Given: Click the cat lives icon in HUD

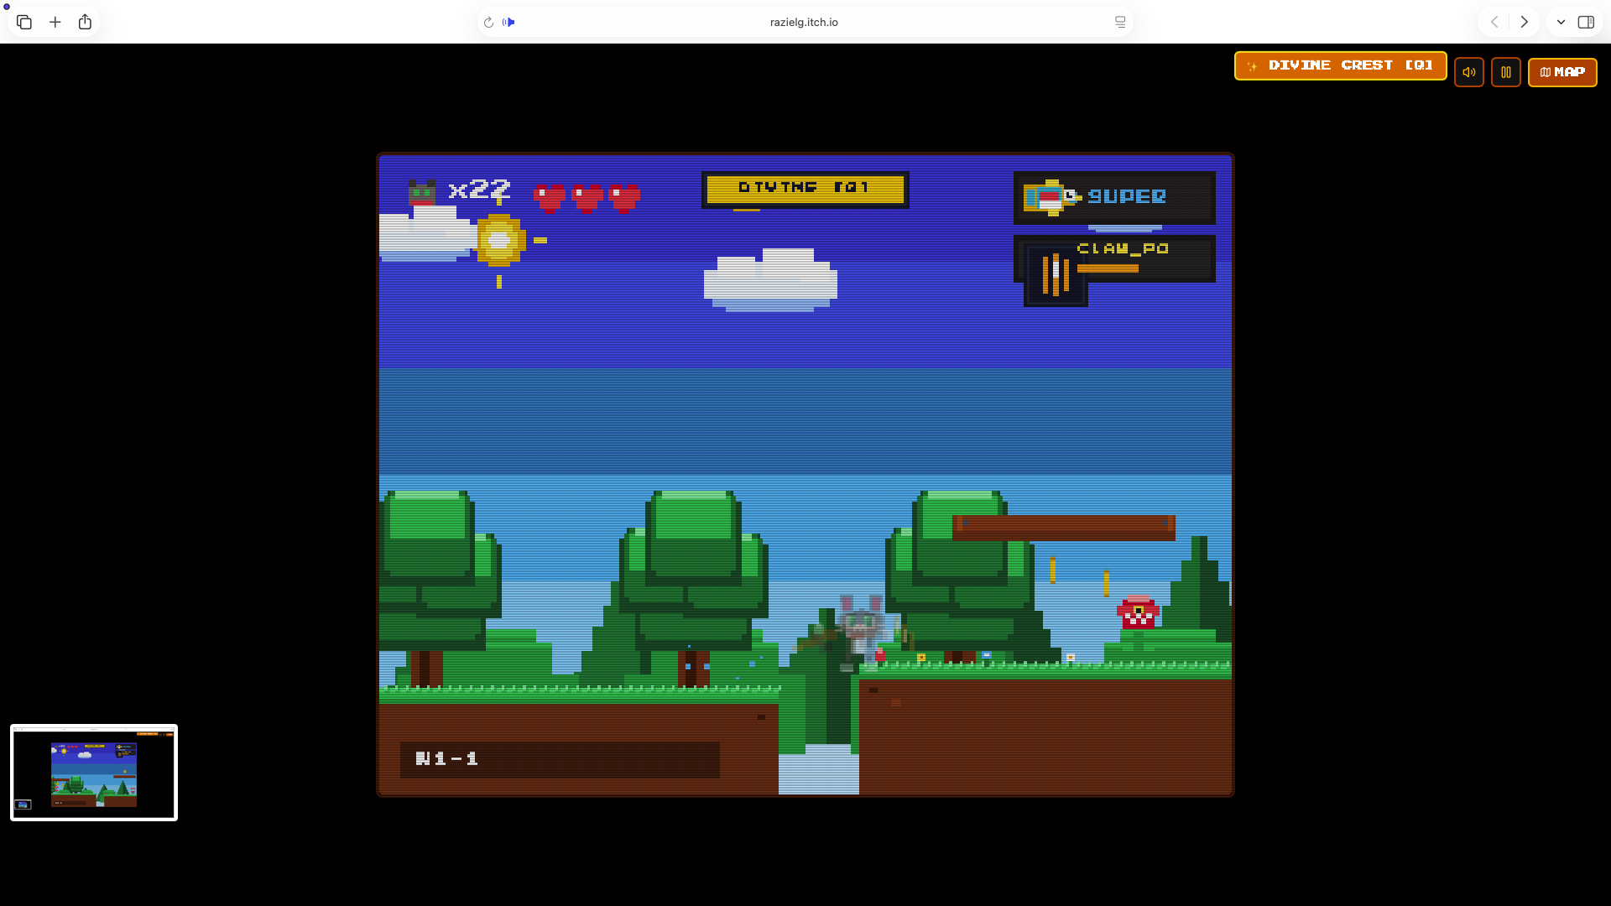Looking at the screenshot, I should pos(422,193).
